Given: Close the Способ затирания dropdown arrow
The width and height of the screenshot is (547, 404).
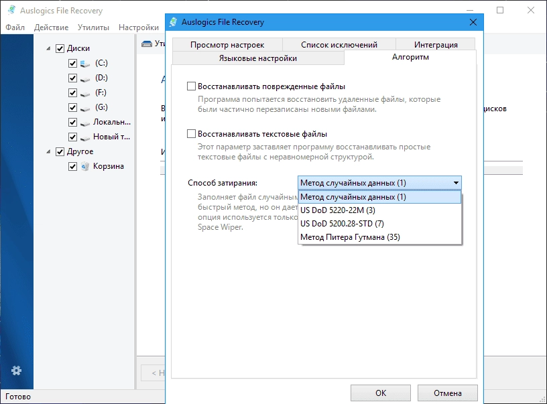Looking at the screenshot, I should 456,183.
